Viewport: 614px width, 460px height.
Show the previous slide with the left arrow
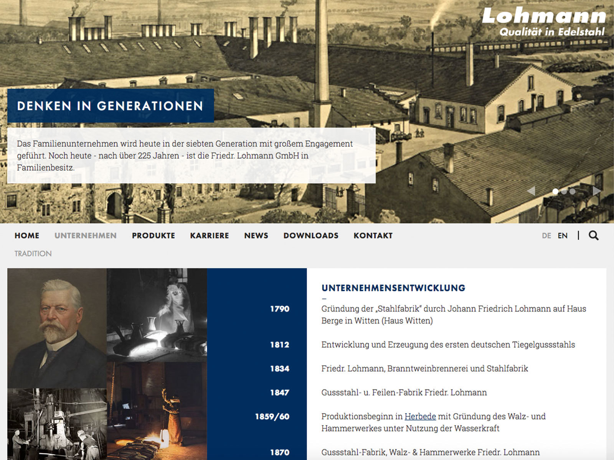531,191
